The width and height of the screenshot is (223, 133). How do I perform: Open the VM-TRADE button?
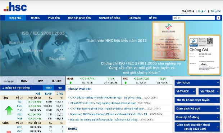(209, 91)
